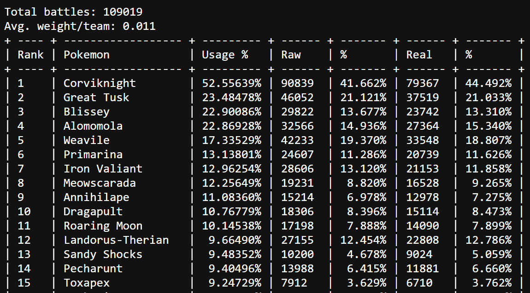The width and height of the screenshot is (530, 293).
Task: Select the Weavile entry in the table
Action: point(87,140)
